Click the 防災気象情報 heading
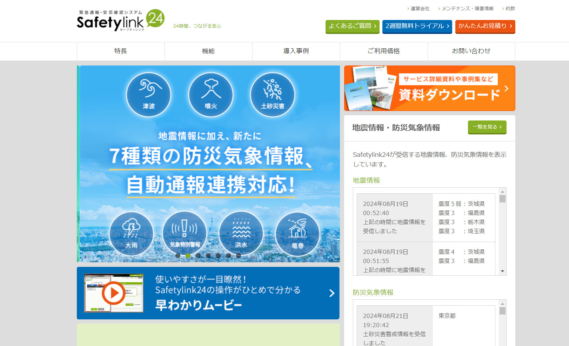This screenshot has height=346, width=569. pos(373,292)
